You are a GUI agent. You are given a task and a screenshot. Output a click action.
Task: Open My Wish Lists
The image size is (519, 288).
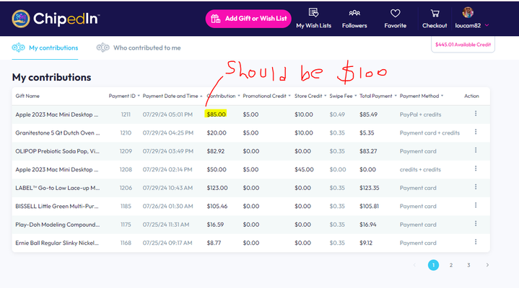(313, 19)
